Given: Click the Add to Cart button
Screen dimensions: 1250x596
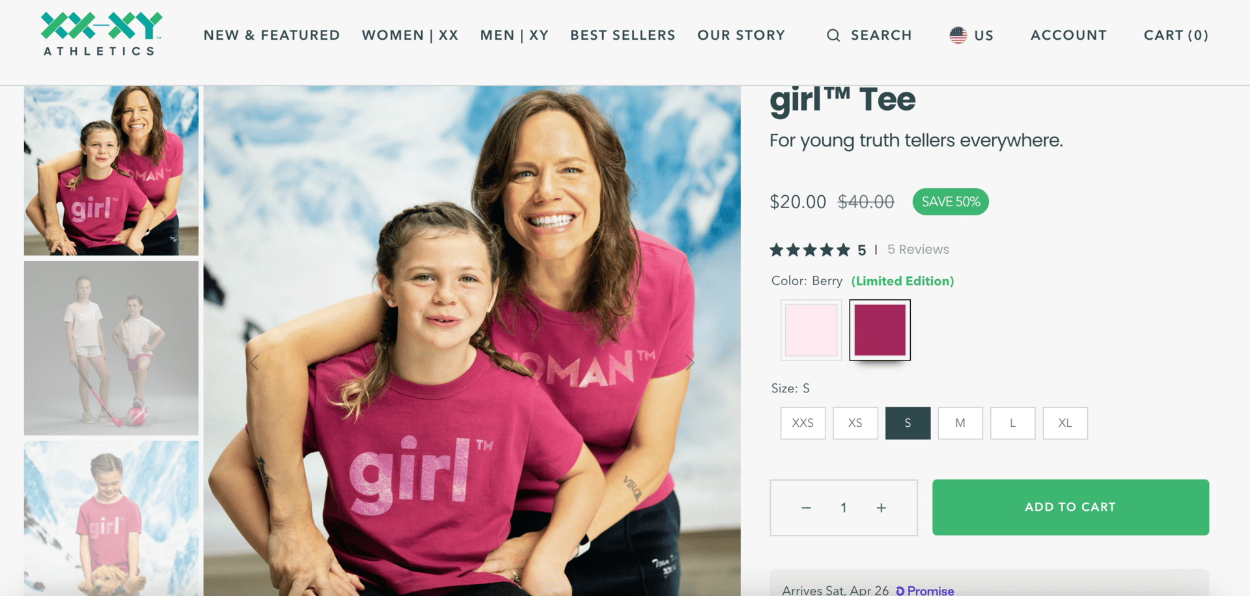Looking at the screenshot, I should tap(1070, 508).
